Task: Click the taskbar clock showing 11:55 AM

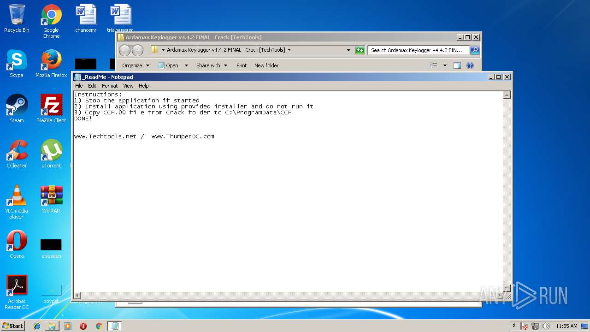Action: coord(566,326)
